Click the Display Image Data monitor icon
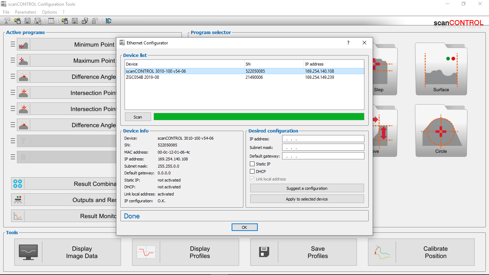489x275 pixels. 28,252
